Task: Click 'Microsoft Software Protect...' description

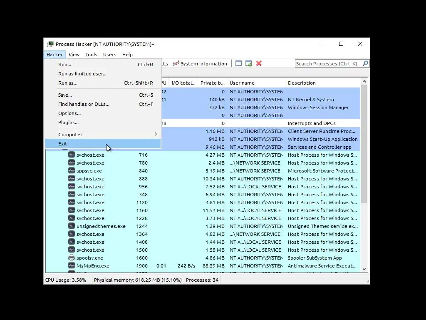Action: [x=323, y=170]
